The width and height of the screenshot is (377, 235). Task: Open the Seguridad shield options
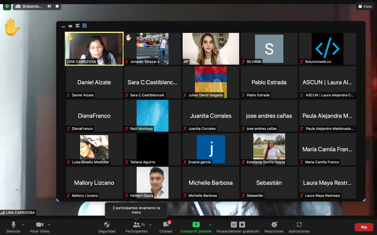click(x=107, y=227)
